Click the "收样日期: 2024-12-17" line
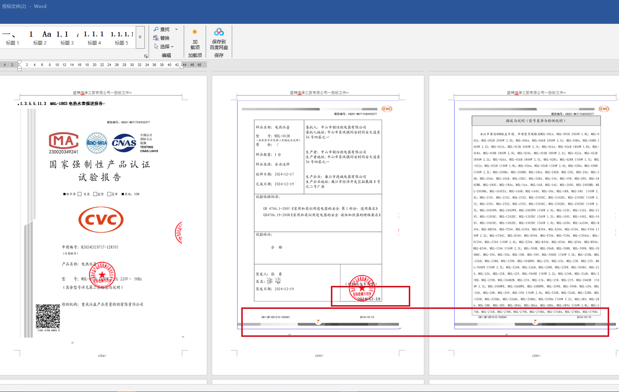Viewport: 619px width, 392px height. [x=275, y=174]
